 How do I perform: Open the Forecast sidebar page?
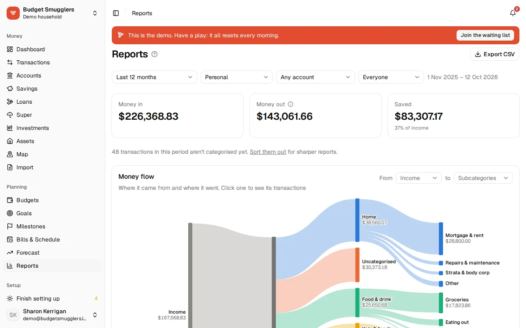53,253
